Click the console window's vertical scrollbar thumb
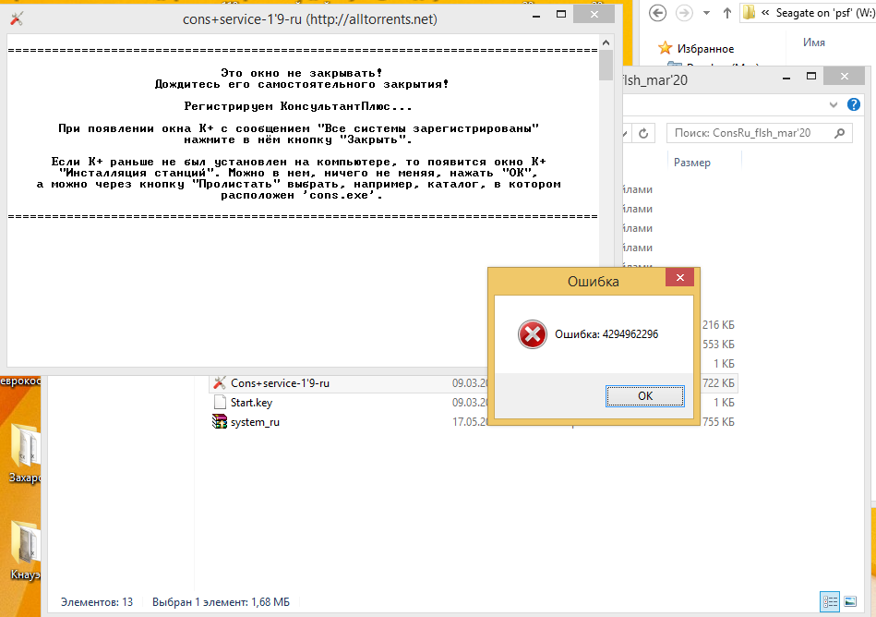Screen dimensions: 876x617 coord(606,65)
